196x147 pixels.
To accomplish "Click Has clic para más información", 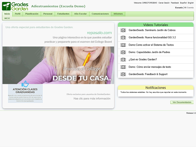I will pyautogui.click(x=92, y=99).
